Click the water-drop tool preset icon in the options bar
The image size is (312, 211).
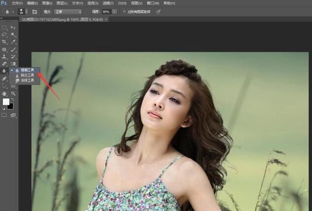pos(7,12)
